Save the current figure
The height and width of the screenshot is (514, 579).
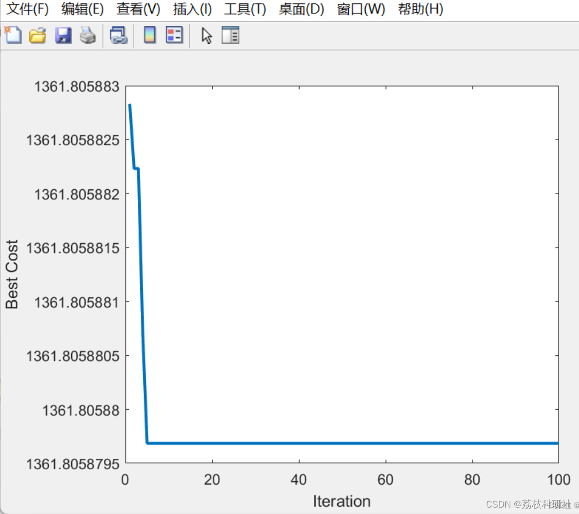(x=63, y=35)
